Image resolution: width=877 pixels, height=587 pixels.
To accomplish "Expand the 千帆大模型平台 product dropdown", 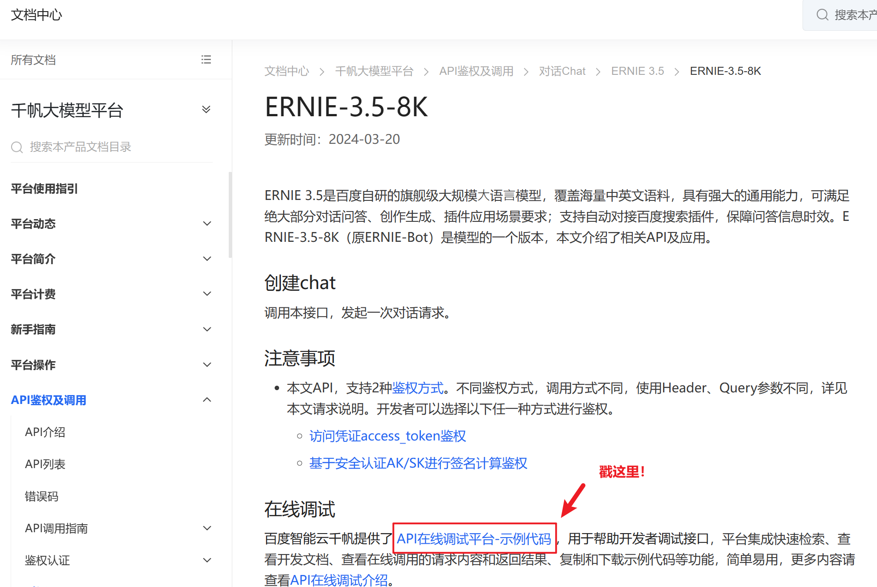I will pos(206,110).
